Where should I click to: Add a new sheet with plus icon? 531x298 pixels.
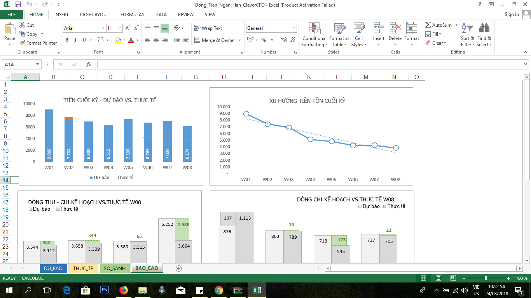coord(179,268)
